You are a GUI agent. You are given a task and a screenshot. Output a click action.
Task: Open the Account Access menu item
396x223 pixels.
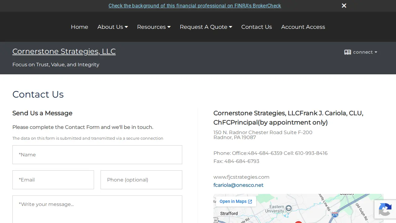303,27
